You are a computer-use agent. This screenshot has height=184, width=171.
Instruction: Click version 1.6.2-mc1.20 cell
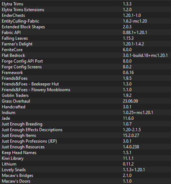click(135, 21)
